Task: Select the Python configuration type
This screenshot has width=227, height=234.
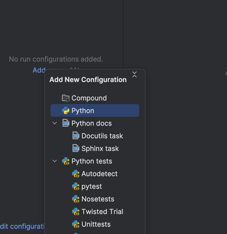Action: click(x=95, y=111)
